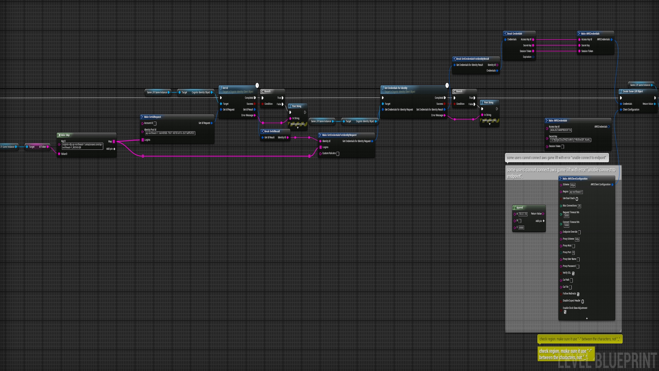
Task: Click the Break GetIdResult struct icon
Action: point(263,131)
